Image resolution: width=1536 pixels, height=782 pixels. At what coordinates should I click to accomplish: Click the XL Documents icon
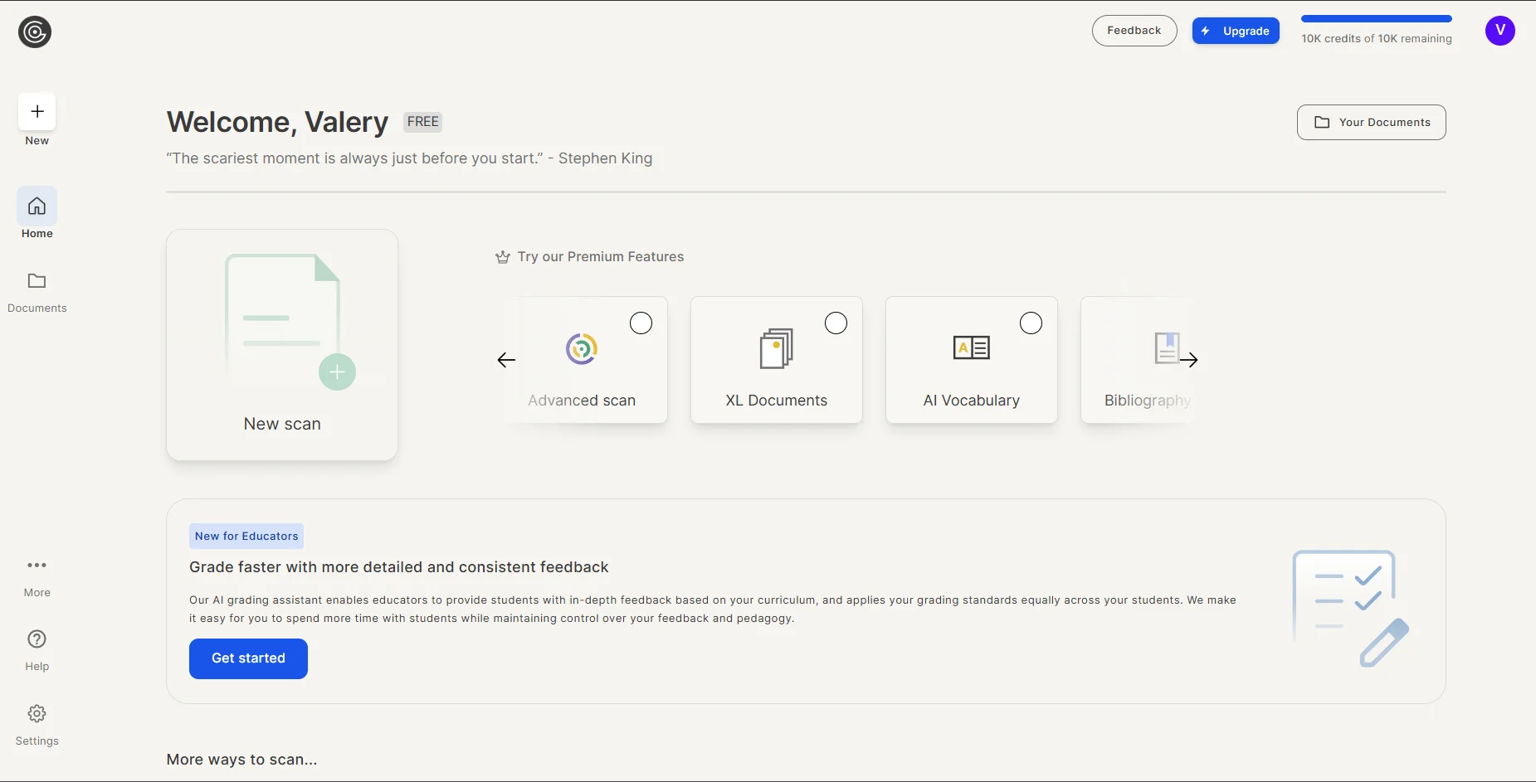pos(777,348)
